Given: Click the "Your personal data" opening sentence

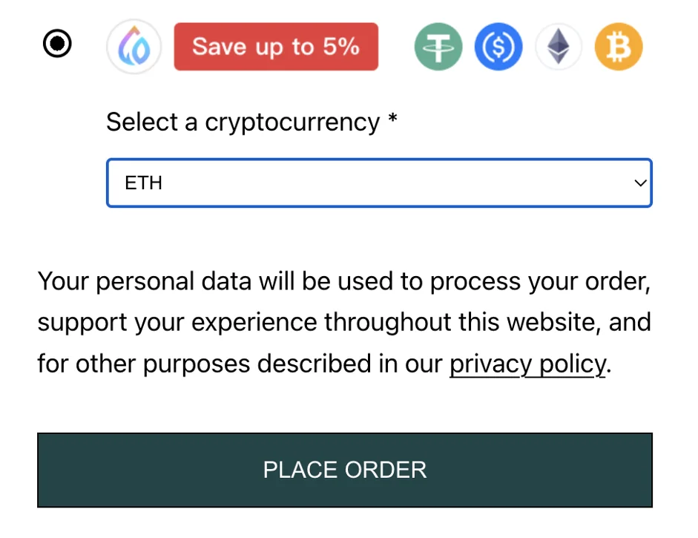Looking at the screenshot, I should 147,281.
